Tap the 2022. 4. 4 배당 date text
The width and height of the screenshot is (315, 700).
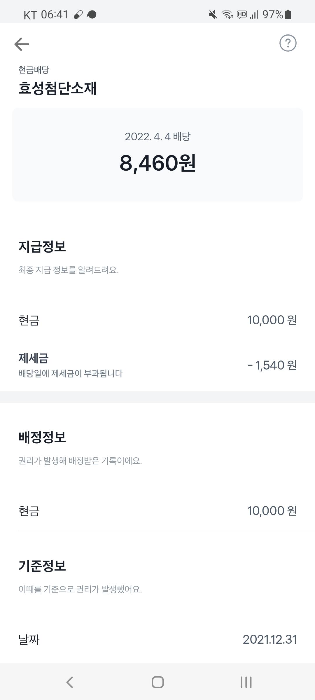[x=157, y=136]
